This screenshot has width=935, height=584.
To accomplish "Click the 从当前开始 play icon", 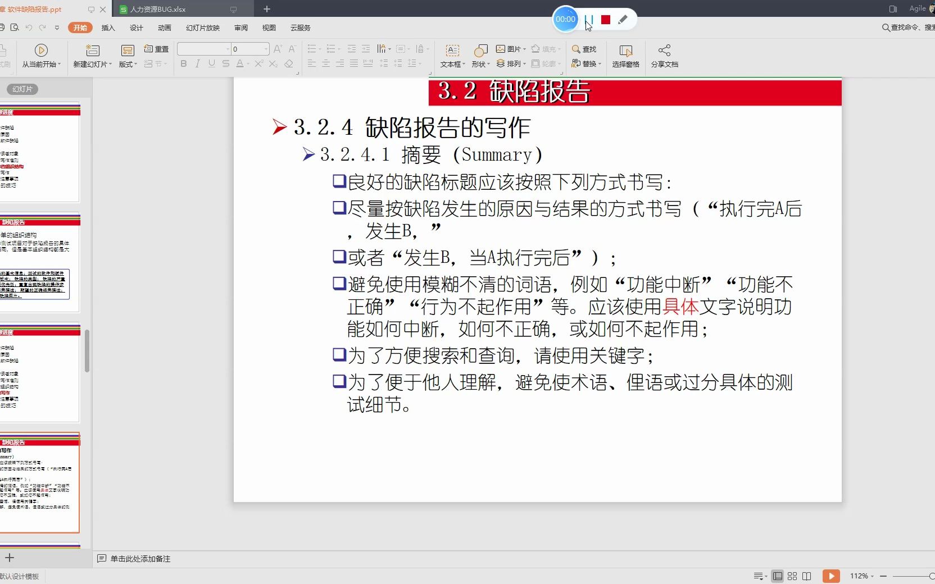I will (41, 50).
